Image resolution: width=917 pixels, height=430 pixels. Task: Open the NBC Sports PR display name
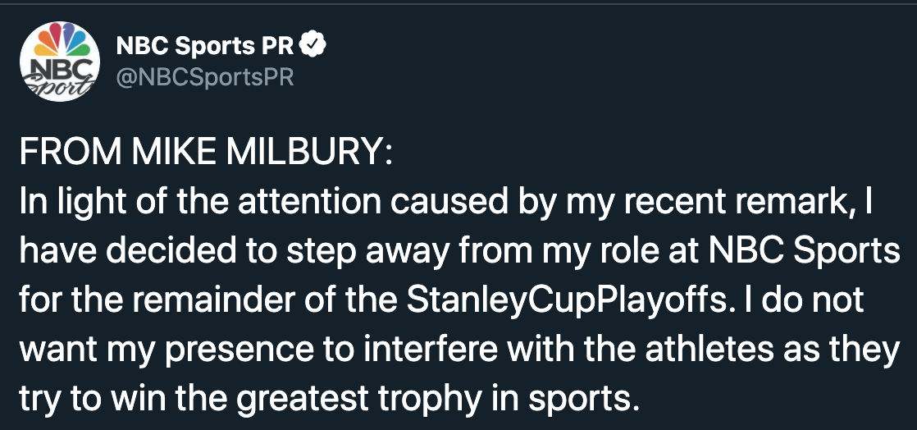(205, 46)
